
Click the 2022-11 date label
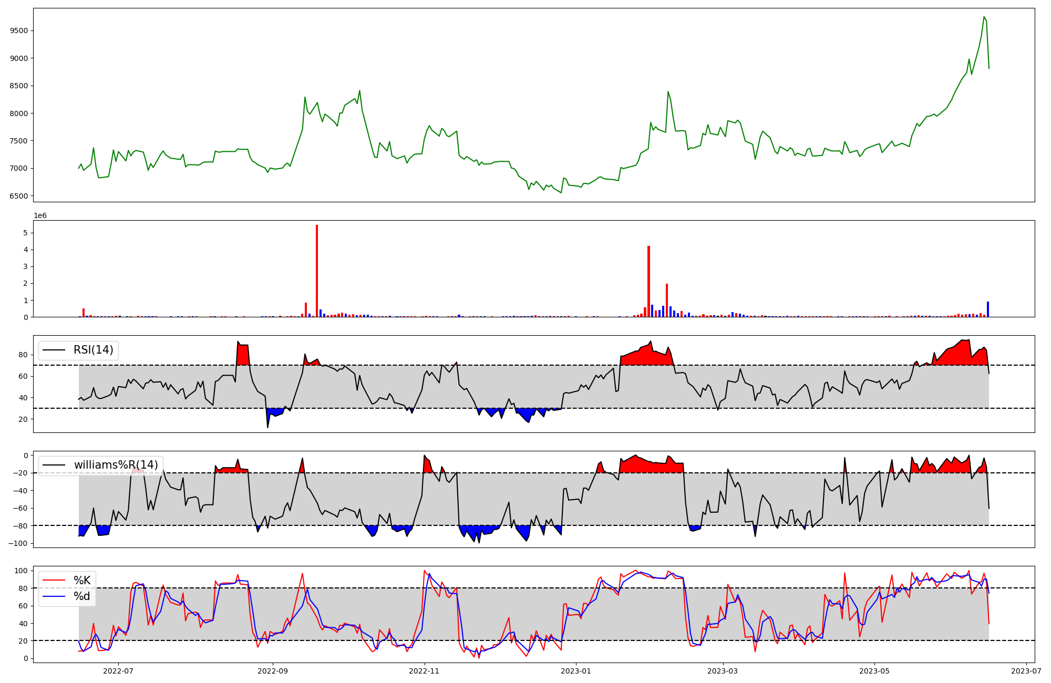(x=424, y=671)
